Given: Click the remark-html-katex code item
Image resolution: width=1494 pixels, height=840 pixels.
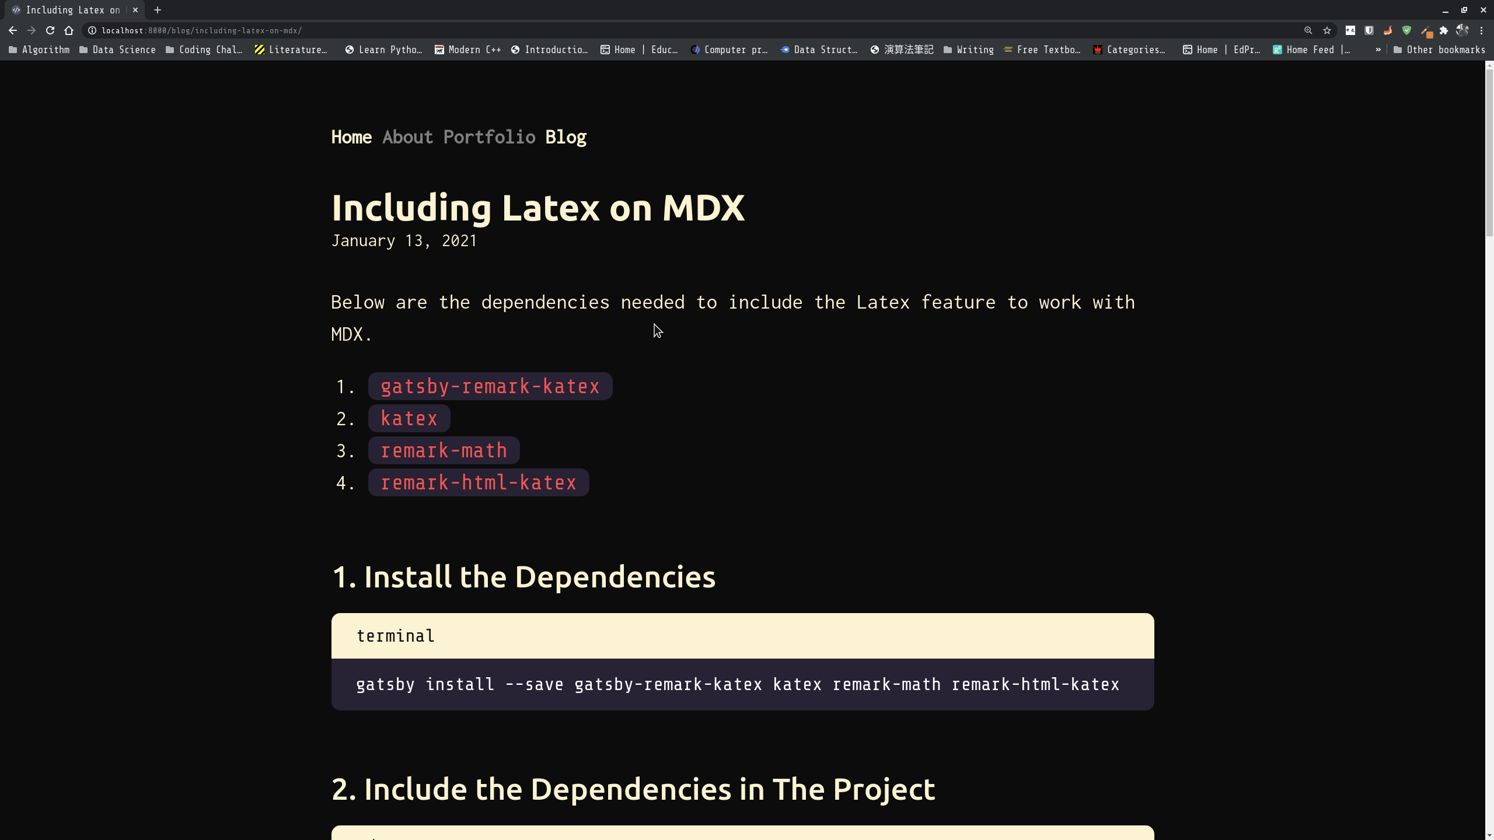Looking at the screenshot, I should (479, 482).
